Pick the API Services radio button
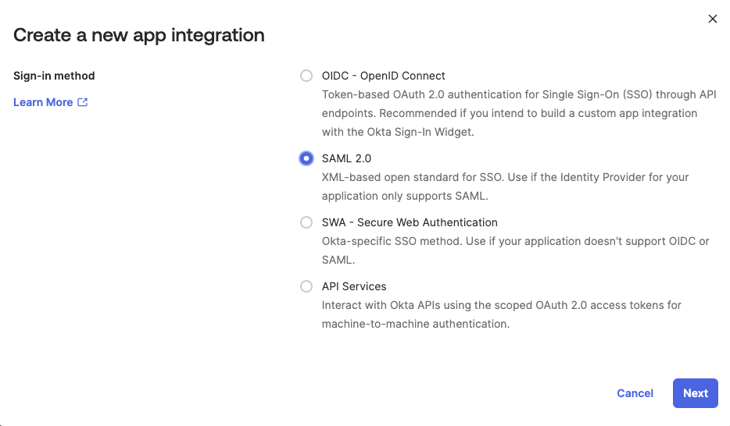This screenshot has width=730, height=426. (x=306, y=286)
